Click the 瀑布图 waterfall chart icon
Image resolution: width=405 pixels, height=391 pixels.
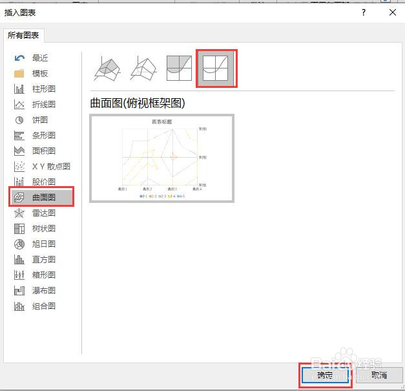(19, 291)
